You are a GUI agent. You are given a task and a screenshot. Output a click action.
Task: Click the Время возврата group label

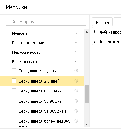click(x=26, y=62)
